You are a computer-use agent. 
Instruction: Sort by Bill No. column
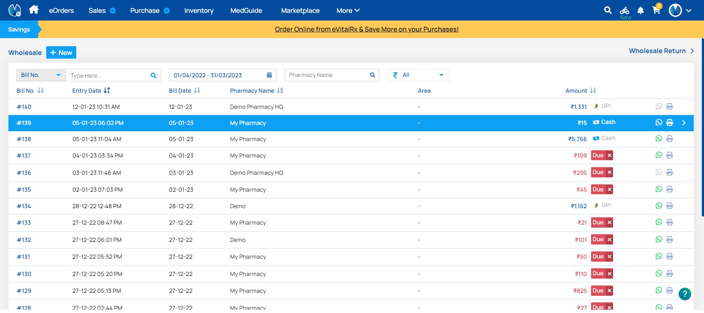coord(40,90)
